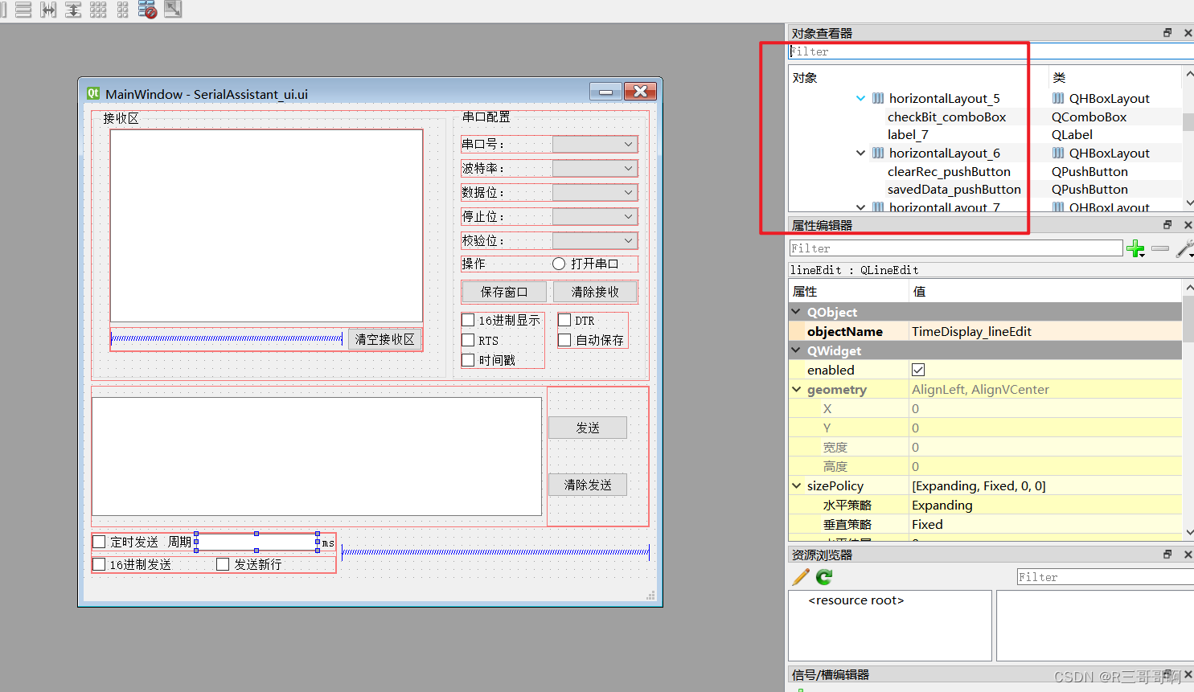
Task: Float the resource browser (资源浏览器) panel
Action: (x=1167, y=555)
